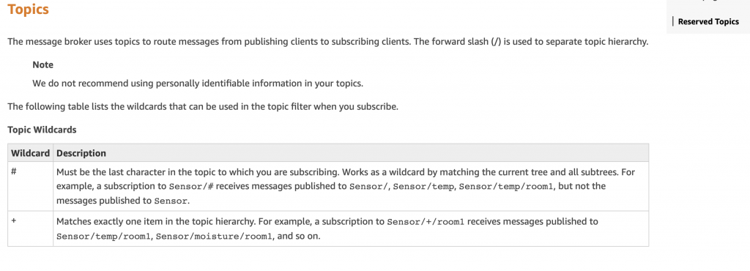Screen dimensions: 750x271
Task: Click the Sensor/+/room1 code snippet
Action: pos(426,222)
